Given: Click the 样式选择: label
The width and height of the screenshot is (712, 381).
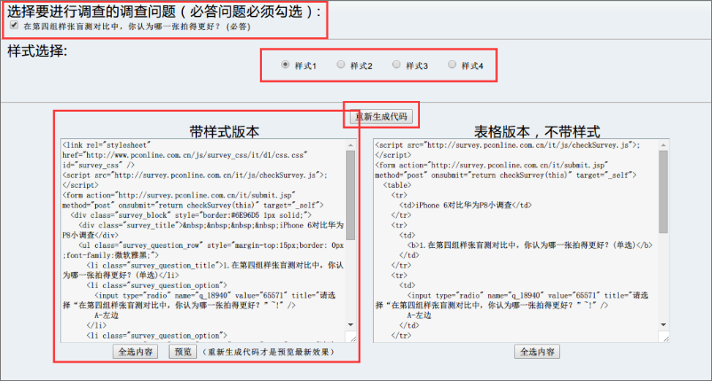Looking at the screenshot, I should [37, 51].
